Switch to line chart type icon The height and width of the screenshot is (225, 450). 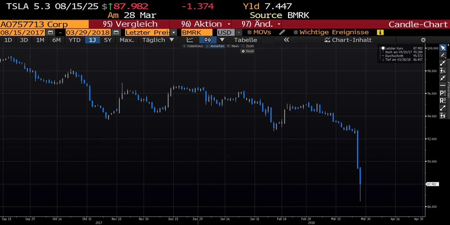[190, 40]
